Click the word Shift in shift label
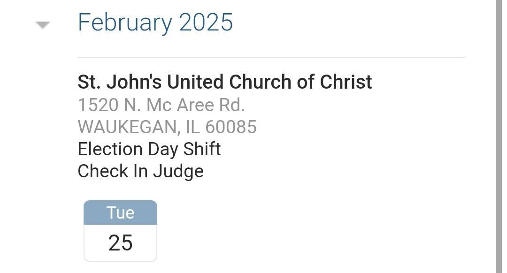Image resolution: width=507 pixels, height=273 pixels. (x=202, y=149)
